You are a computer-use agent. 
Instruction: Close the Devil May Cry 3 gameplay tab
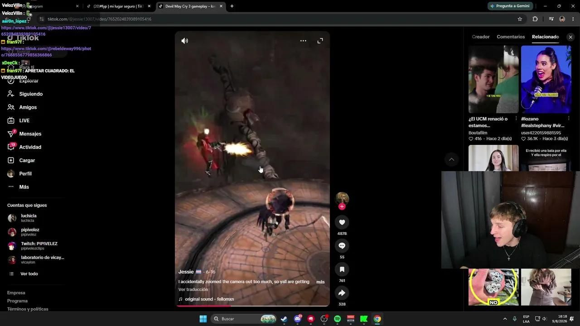tap(221, 6)
